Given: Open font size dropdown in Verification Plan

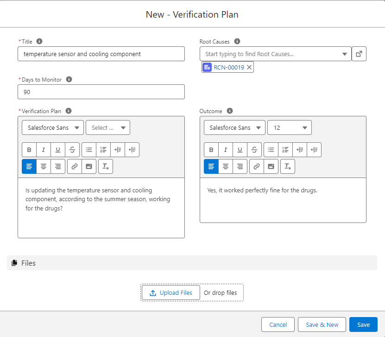Looking at the screenshot, I should 107,127.
